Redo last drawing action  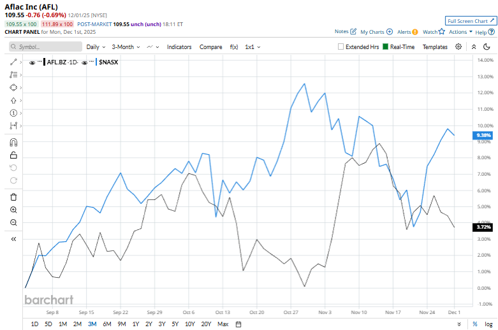(13, 180)
